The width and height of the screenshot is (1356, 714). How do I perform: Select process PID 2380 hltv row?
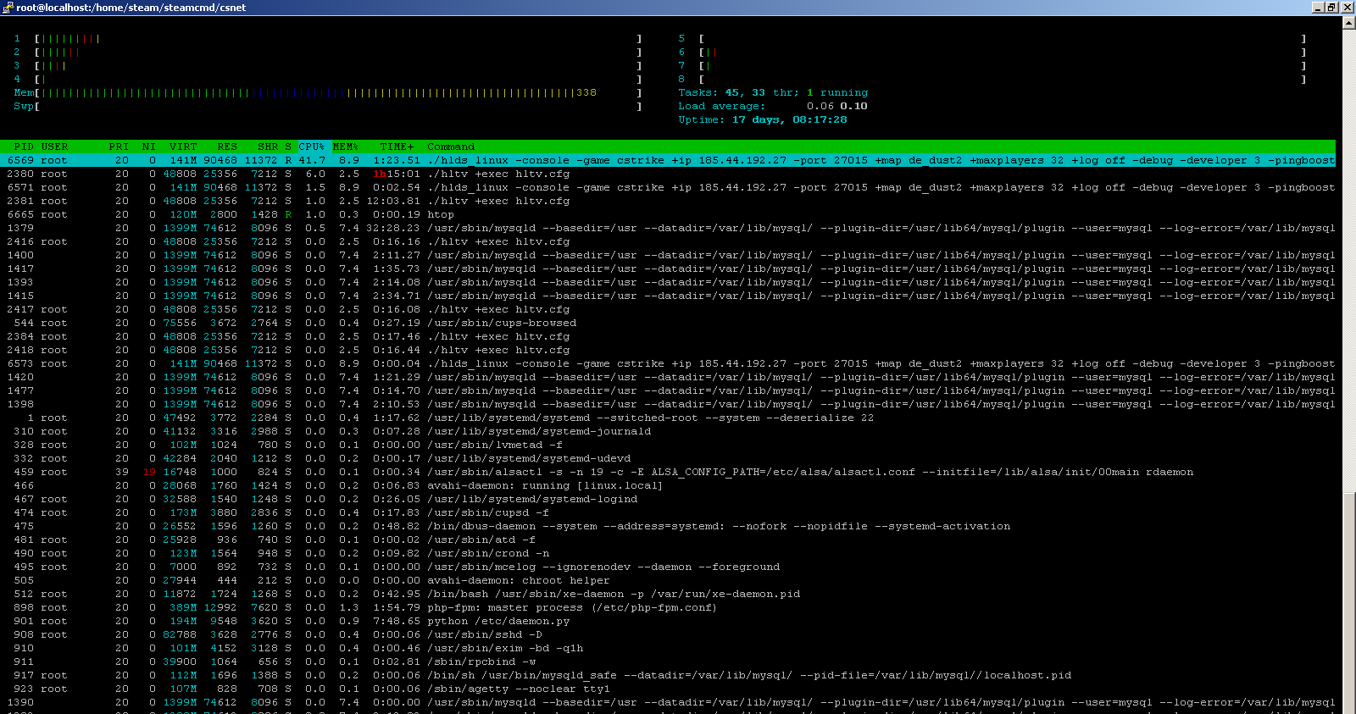pyautogui.click(x=668, y=174)
